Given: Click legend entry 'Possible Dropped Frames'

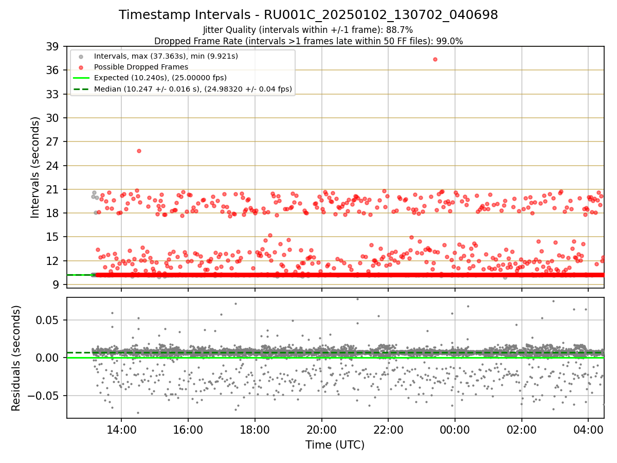Looking at the screenshot, I should click(x=141, y=67).
